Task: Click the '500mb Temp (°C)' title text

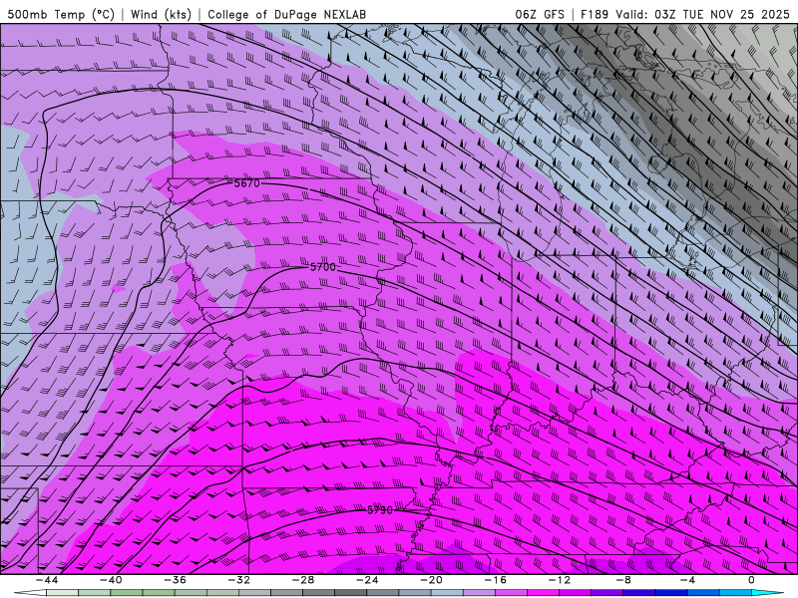Action: (61, 14)
